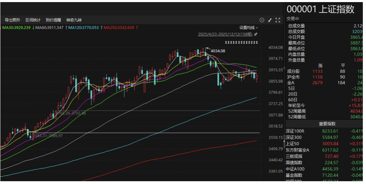
Task: Open the 设置均线 dropdown
Action: (248, 28)
